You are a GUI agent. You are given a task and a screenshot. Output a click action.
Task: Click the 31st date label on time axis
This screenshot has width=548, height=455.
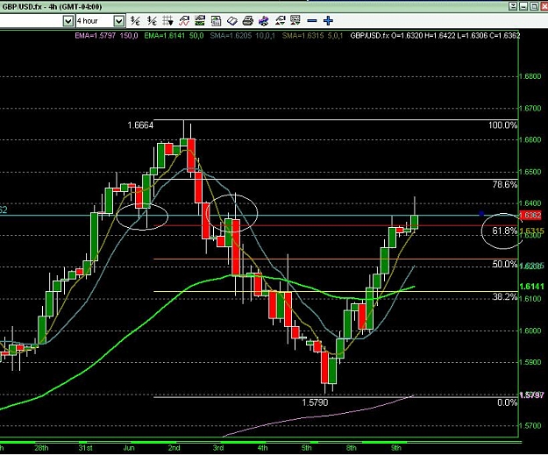85,448
